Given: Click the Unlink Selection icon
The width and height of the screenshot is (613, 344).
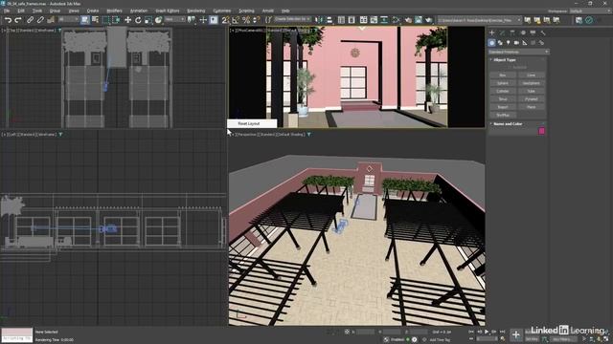Looking at the screenshot, I should tap(40, 20).
